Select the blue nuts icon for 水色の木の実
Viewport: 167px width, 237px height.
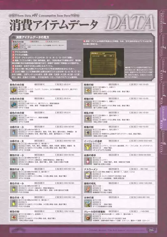13,104
